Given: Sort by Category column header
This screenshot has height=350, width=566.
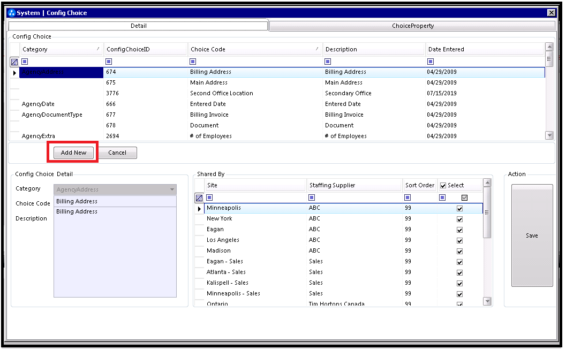Looking at the screenshot, I should point(62,49).
